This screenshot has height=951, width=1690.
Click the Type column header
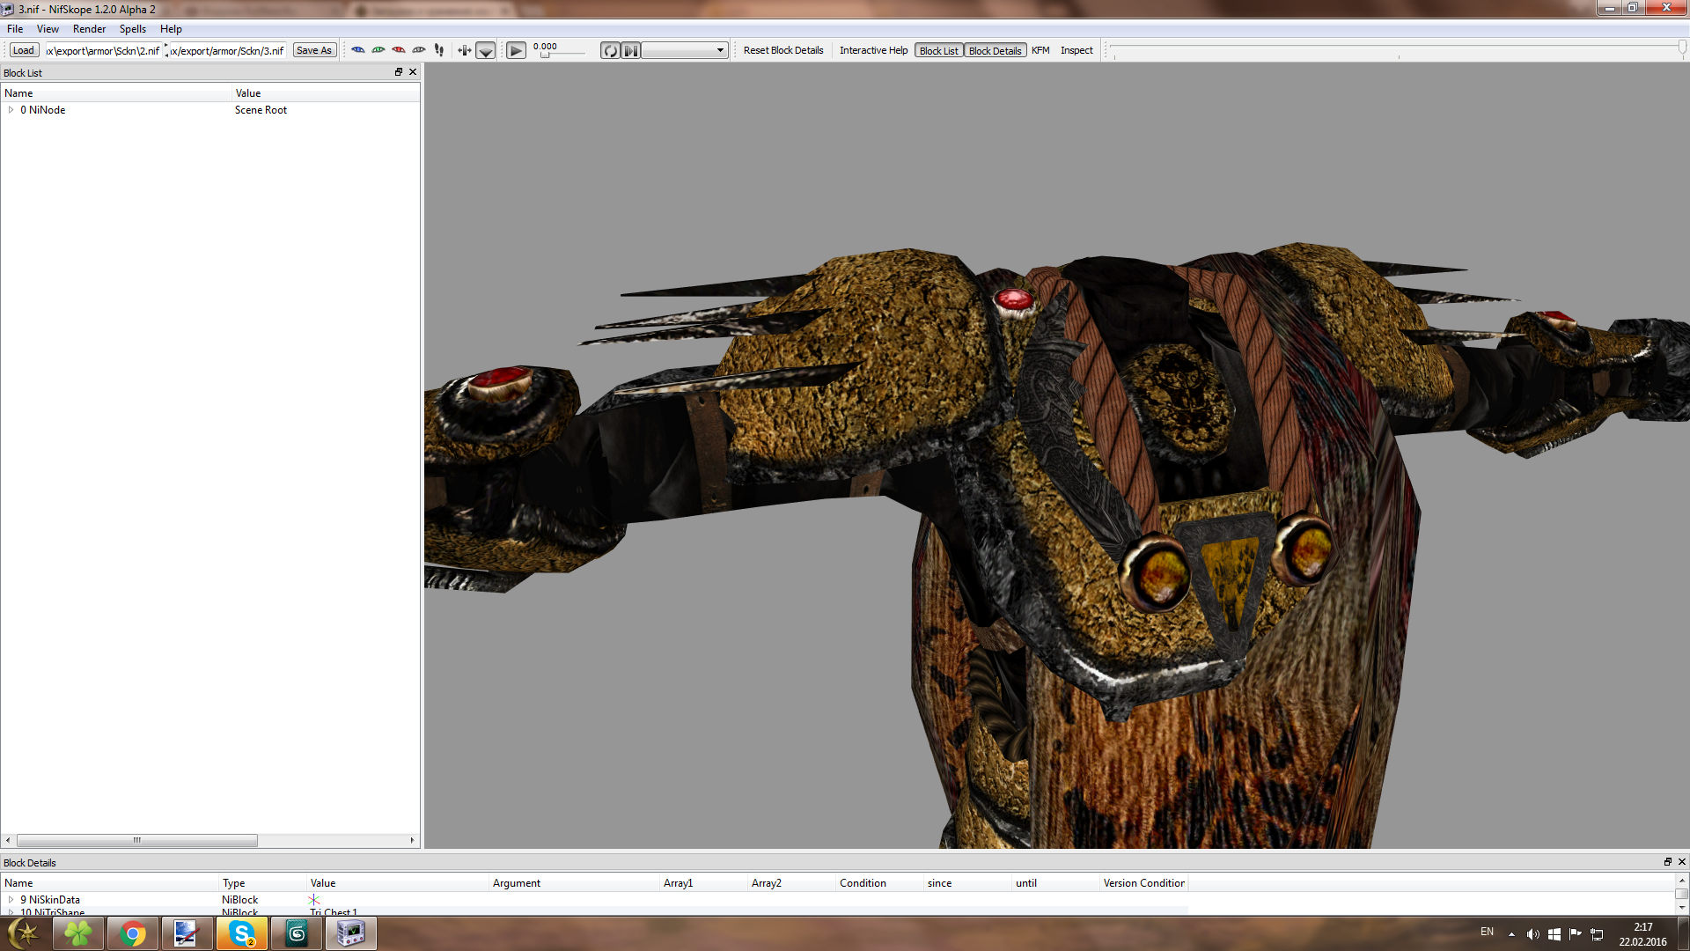[262, 883]
